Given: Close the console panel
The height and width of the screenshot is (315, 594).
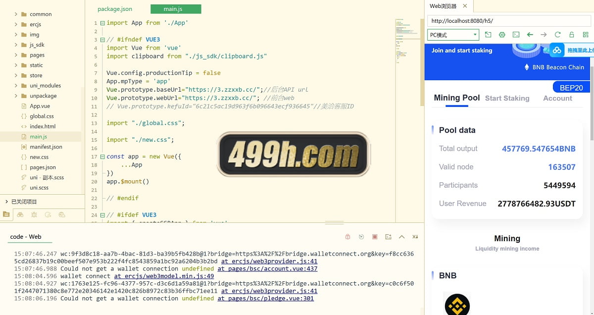Looking at the screenshot, I should click(x=415, y=237).
